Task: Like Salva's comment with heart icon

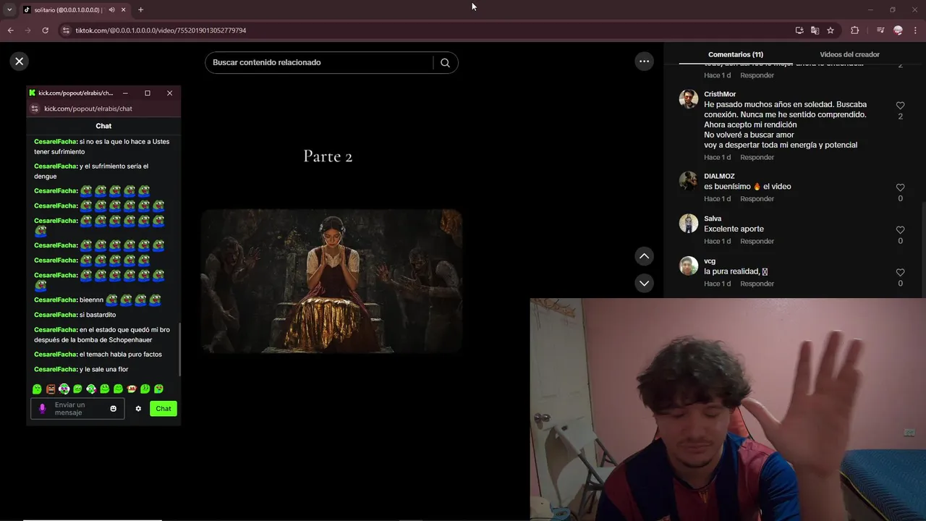Action: 900,230
